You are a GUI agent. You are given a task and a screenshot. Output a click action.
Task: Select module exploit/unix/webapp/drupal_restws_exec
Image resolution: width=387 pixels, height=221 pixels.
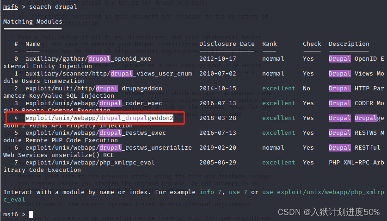tap(96, 133)
